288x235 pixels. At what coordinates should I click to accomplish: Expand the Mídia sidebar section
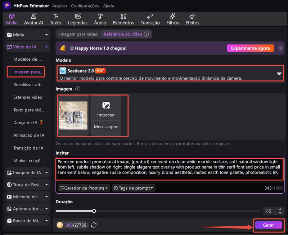pyautogui.click(x=28, y=34)
